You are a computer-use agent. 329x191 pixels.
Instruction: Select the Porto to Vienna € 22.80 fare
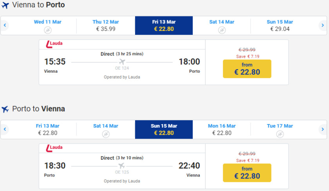(x=247, y=173)
